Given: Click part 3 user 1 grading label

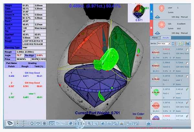Looking at the screenshot, I should pos(32,93).
